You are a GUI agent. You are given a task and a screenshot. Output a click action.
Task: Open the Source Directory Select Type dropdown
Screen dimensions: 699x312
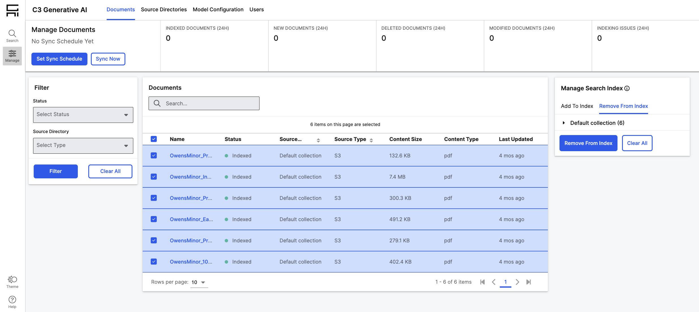(83, 146)
